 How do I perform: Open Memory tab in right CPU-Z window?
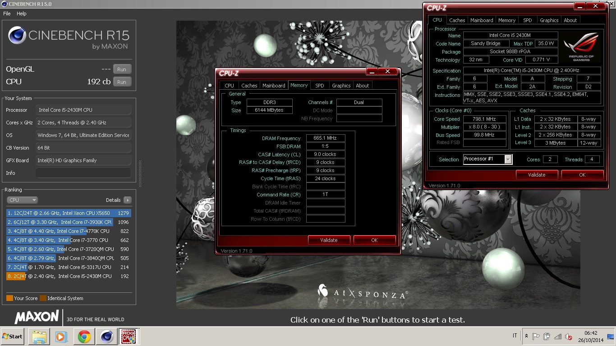[x=507, y=20]
